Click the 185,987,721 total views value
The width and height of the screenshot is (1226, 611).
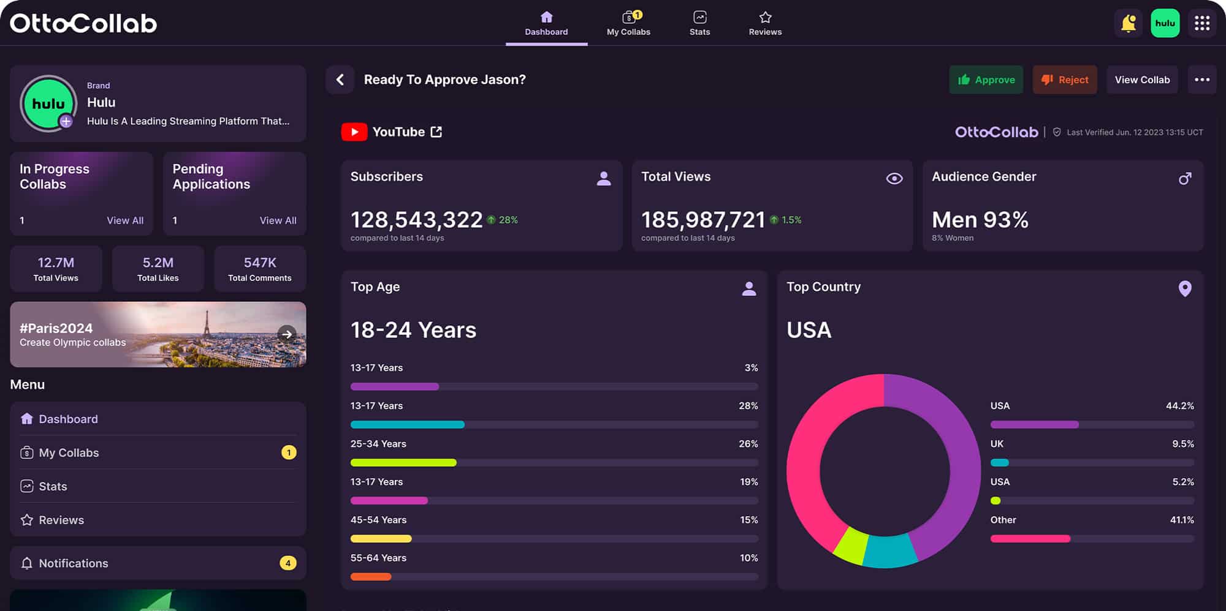(x=703, y=220)
